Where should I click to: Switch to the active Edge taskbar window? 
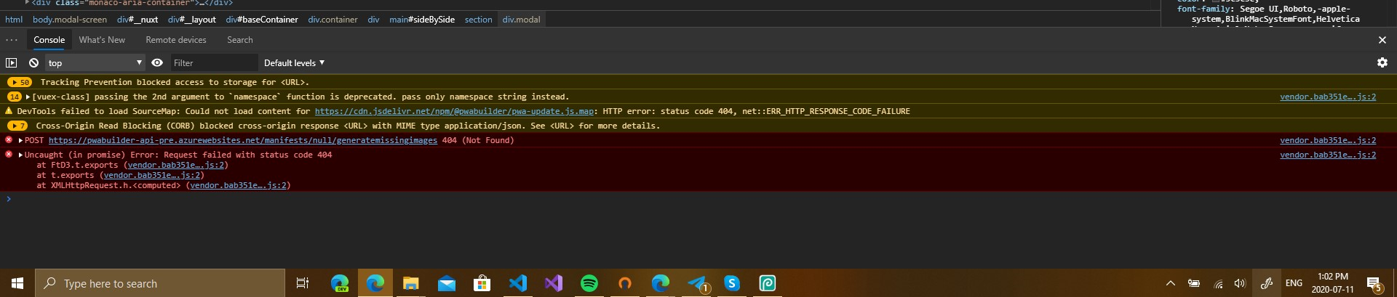tap(375, 283)
